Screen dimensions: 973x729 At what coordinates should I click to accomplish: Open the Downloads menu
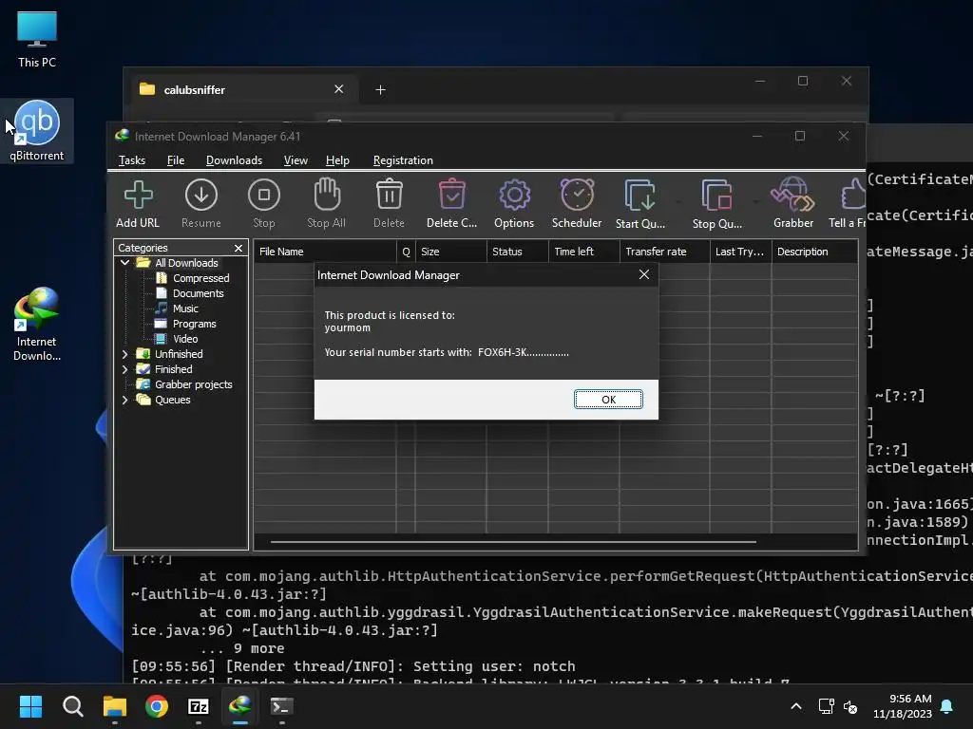click(x=234, y=159)
